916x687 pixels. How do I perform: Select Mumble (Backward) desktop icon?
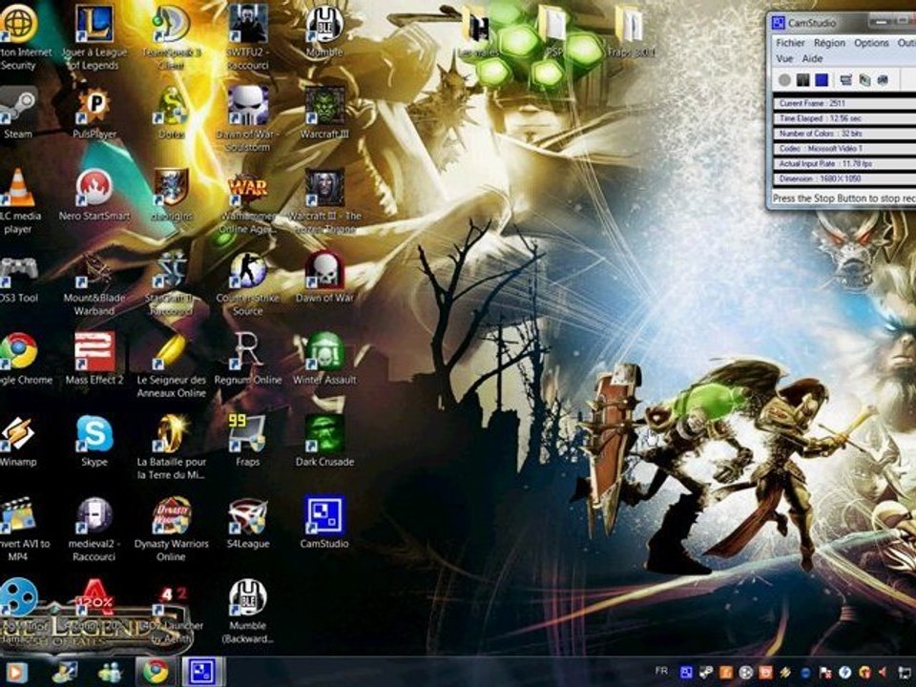248,611
